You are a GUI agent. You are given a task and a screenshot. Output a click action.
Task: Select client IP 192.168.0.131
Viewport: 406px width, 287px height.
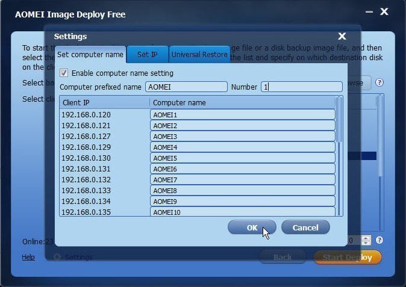point(86,169)
